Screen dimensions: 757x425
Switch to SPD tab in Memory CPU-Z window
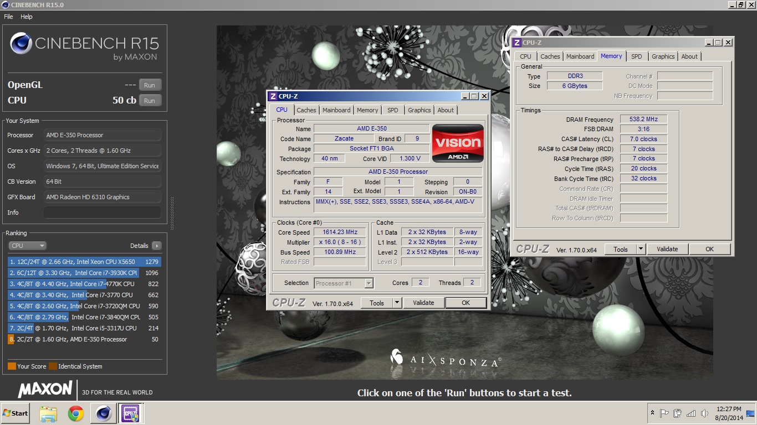(x=637, y=56)
